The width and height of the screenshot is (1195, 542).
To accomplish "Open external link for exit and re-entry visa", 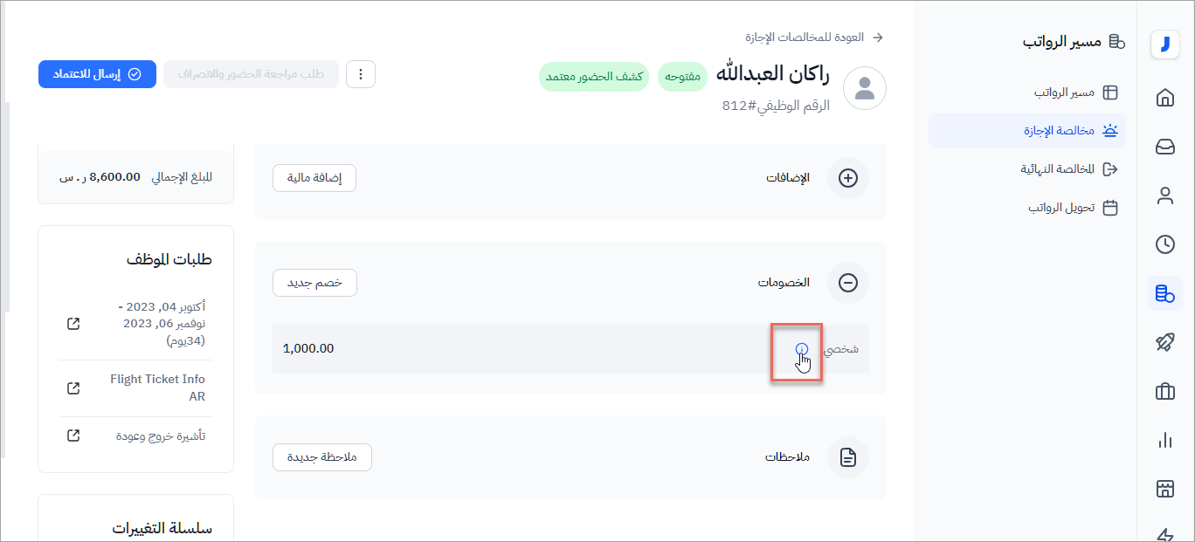I will (73, 436).
